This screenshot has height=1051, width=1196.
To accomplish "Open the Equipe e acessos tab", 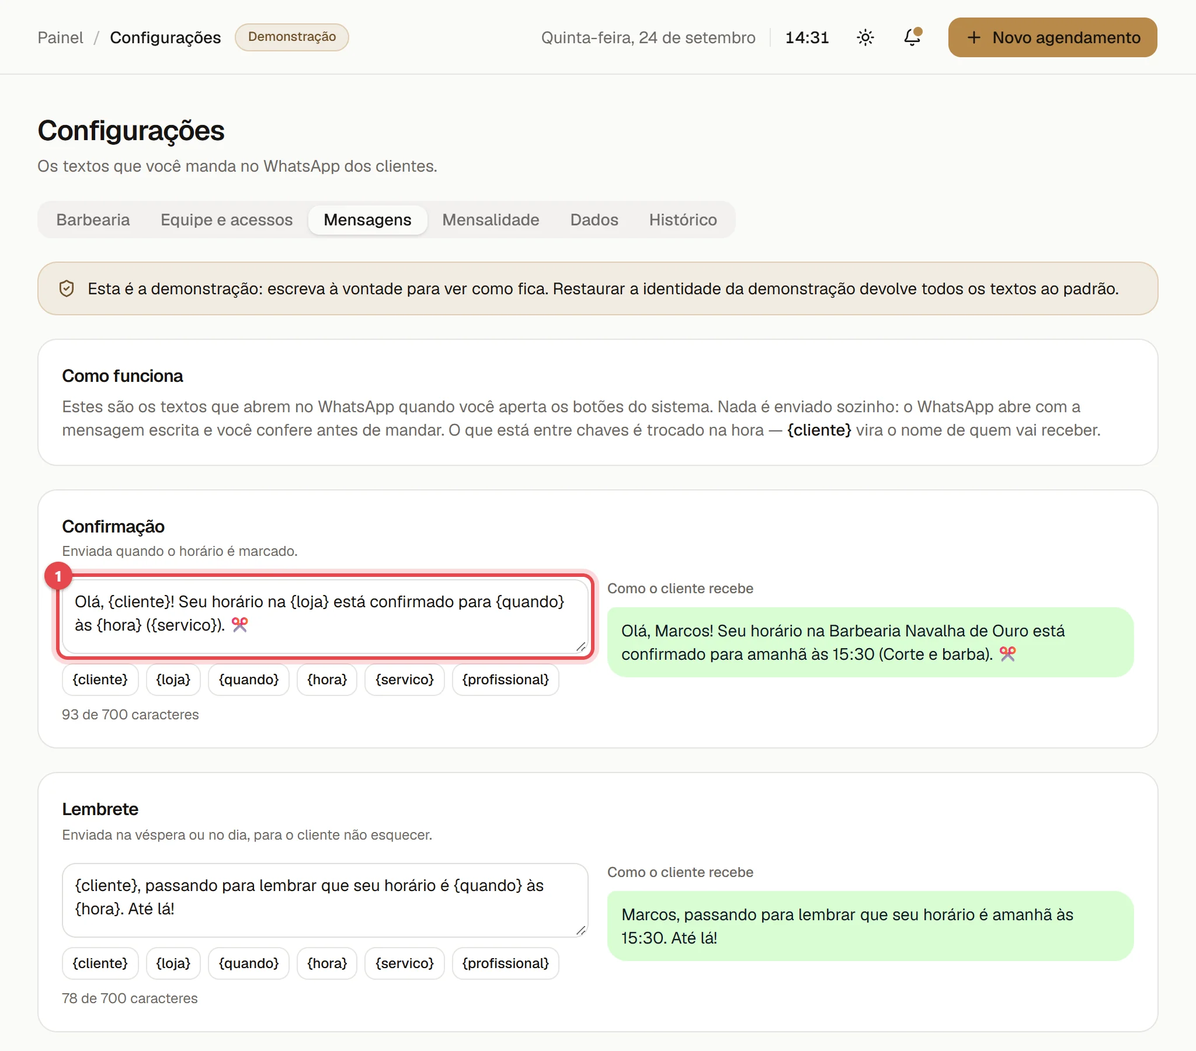I will pos(227,220).
